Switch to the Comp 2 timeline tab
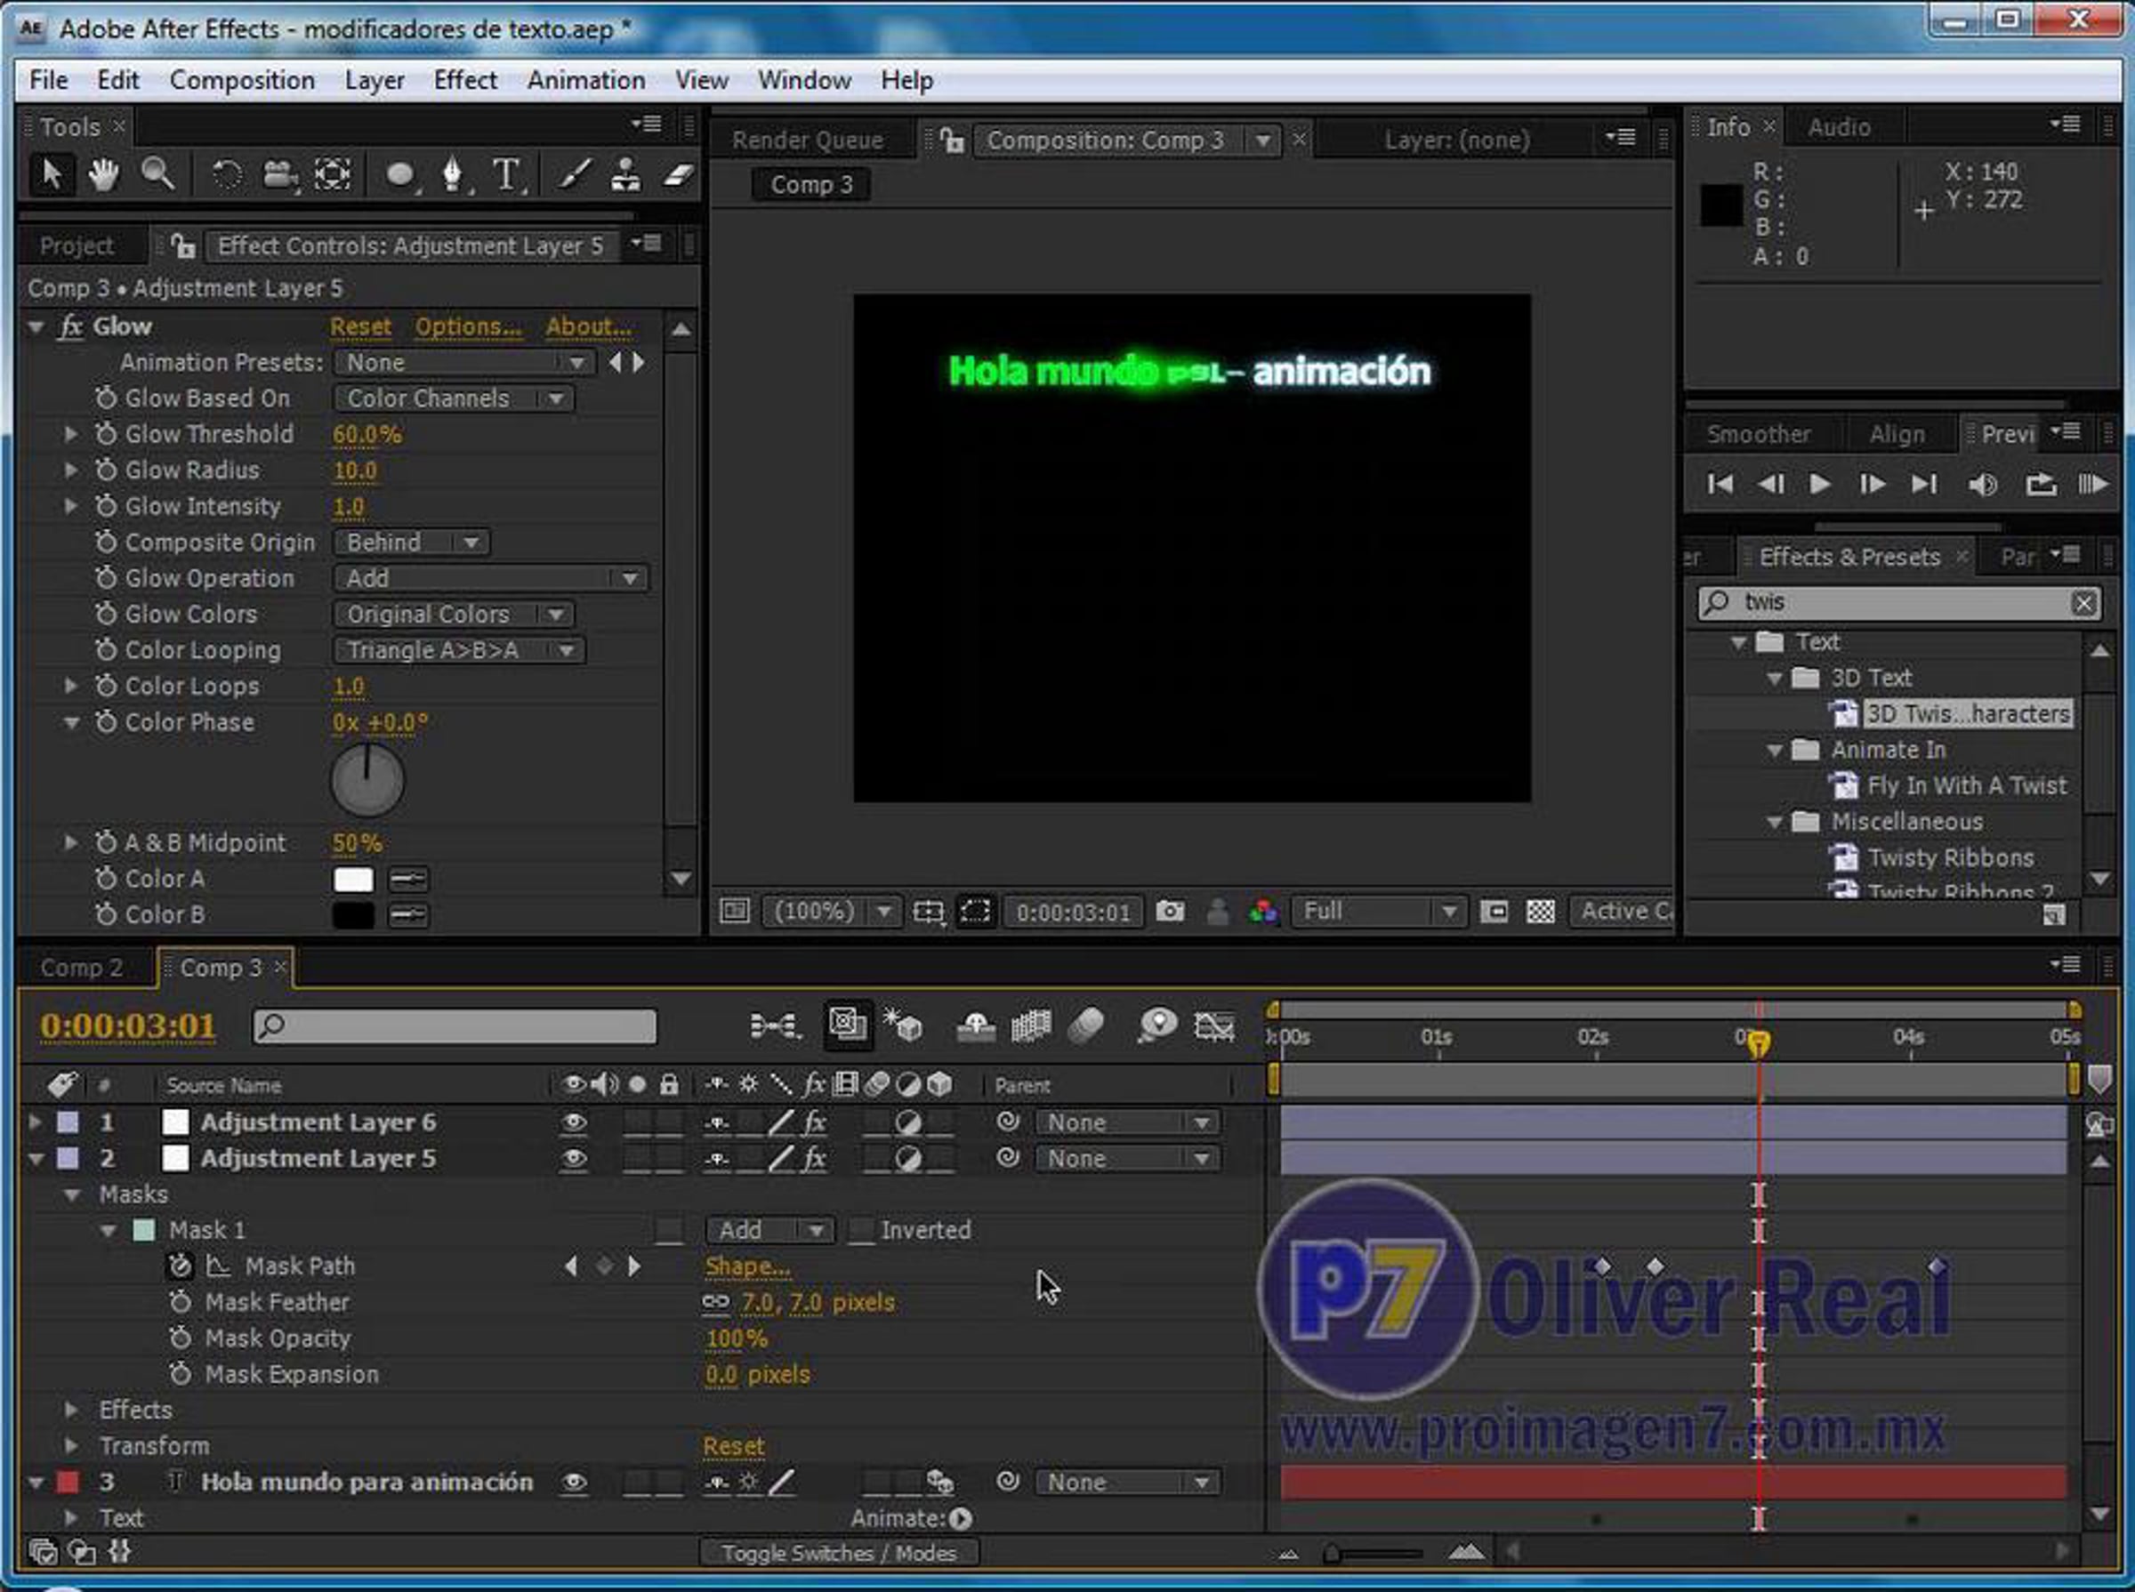The width and height of the screenshot is (2135, 1592). (82, 968)
